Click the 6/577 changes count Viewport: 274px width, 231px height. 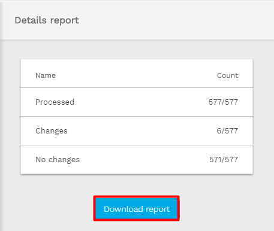(x=227, y=131)
